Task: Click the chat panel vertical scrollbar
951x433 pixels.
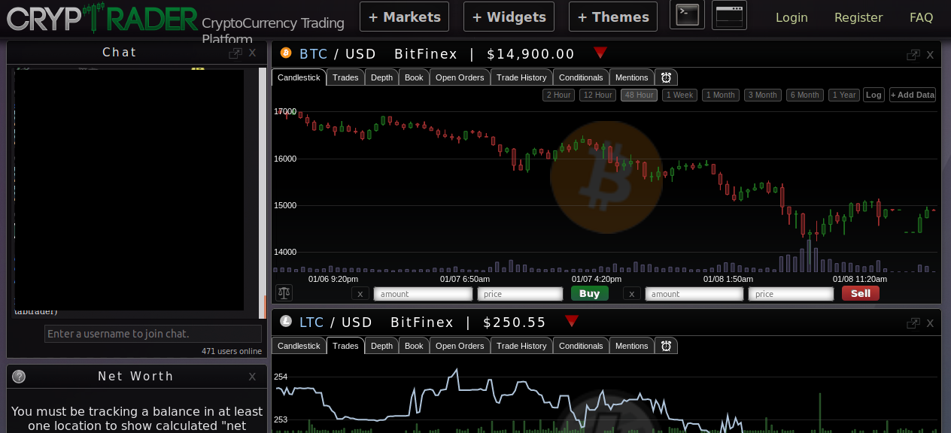Action: [x=263, y=192]
